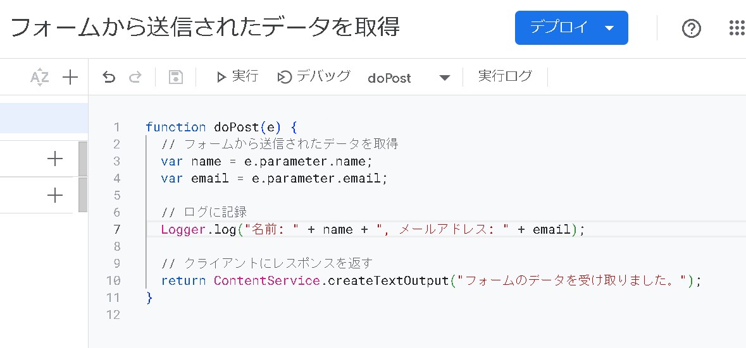The height and width of the screenshot is (348, 746).
Task: Show the 実行ログ execution log
Action: (x=505, y=76)
